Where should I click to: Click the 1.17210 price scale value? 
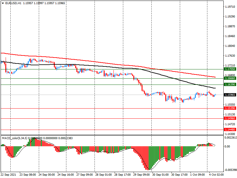click(230, 66)
